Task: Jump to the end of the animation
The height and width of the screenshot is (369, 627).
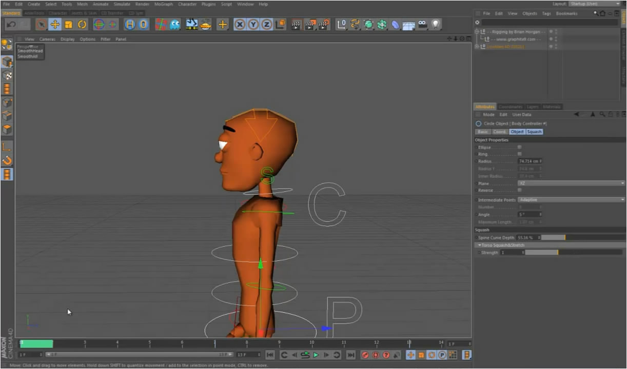Action: coord(351,355)
